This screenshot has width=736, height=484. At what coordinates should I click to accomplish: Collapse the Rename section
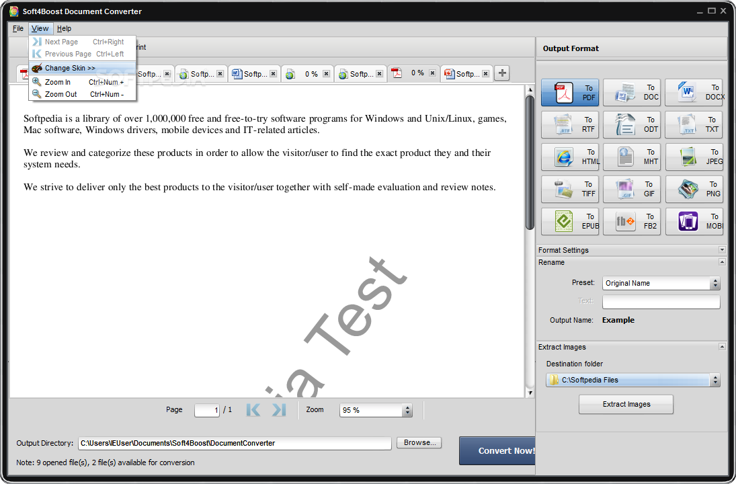[722, 262]
